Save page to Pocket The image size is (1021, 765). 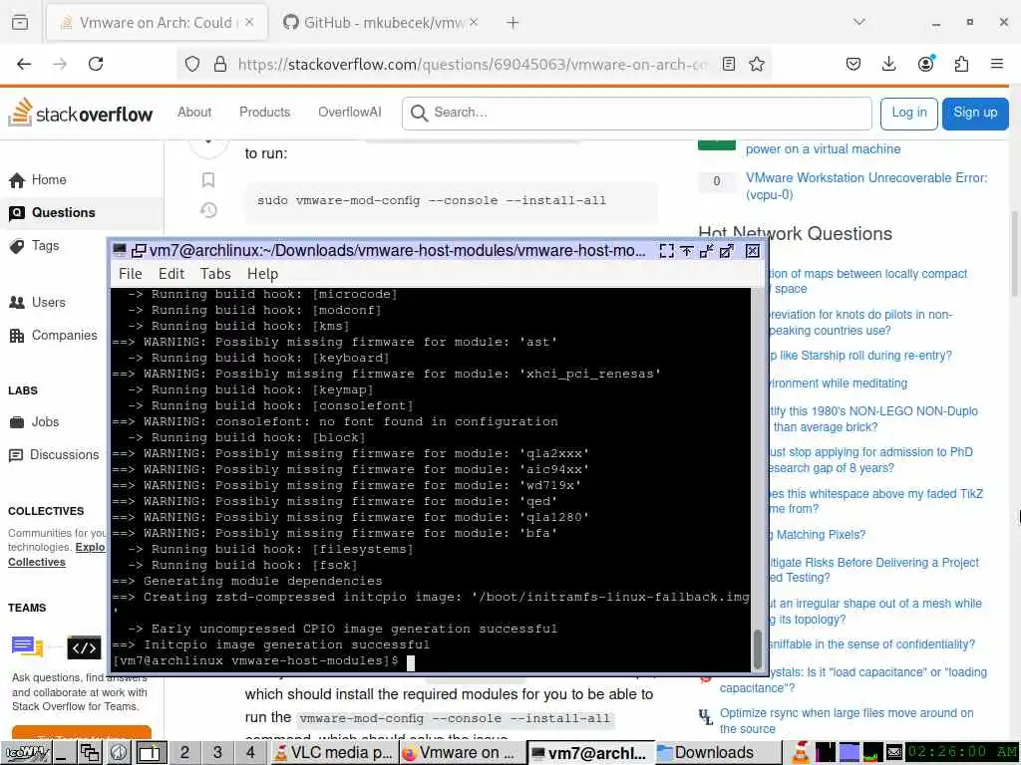pyautogui.click(x=853, y=64)
